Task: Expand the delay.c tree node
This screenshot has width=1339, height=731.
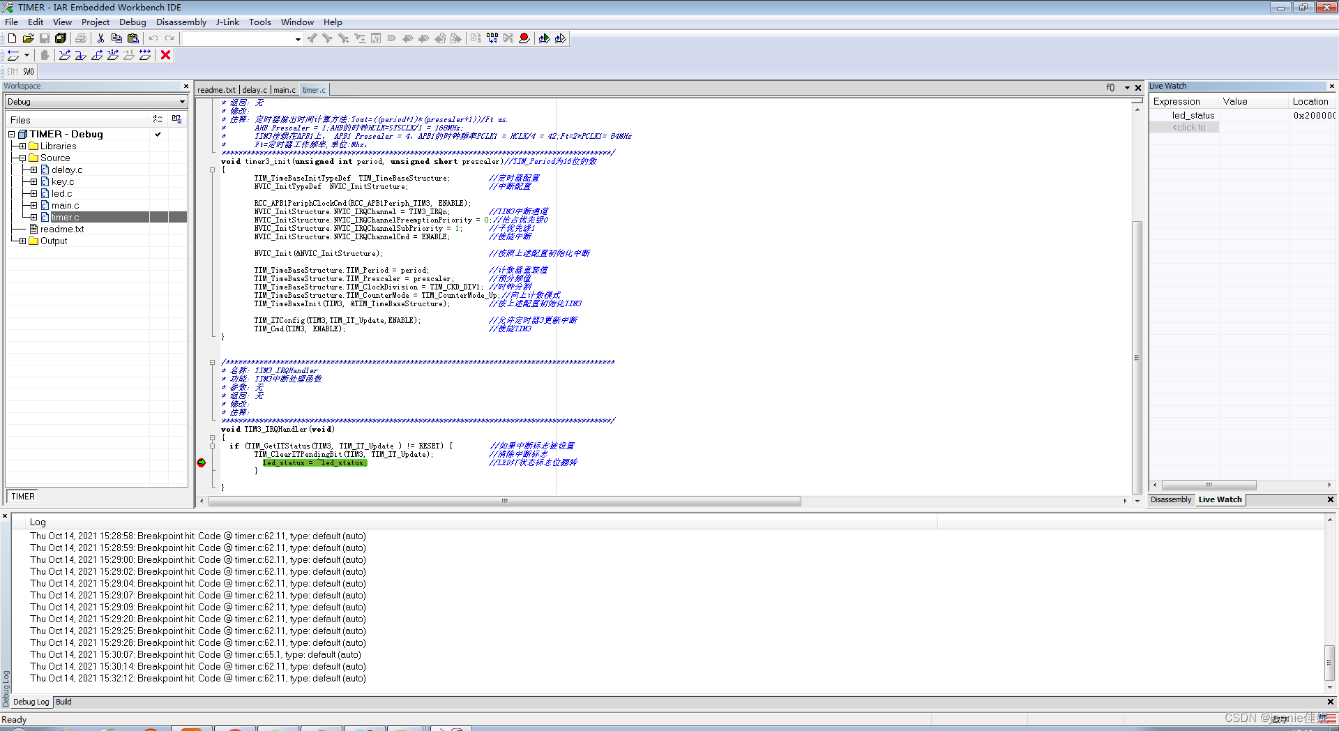Action: pyautogui.click(x=33, y=169)
